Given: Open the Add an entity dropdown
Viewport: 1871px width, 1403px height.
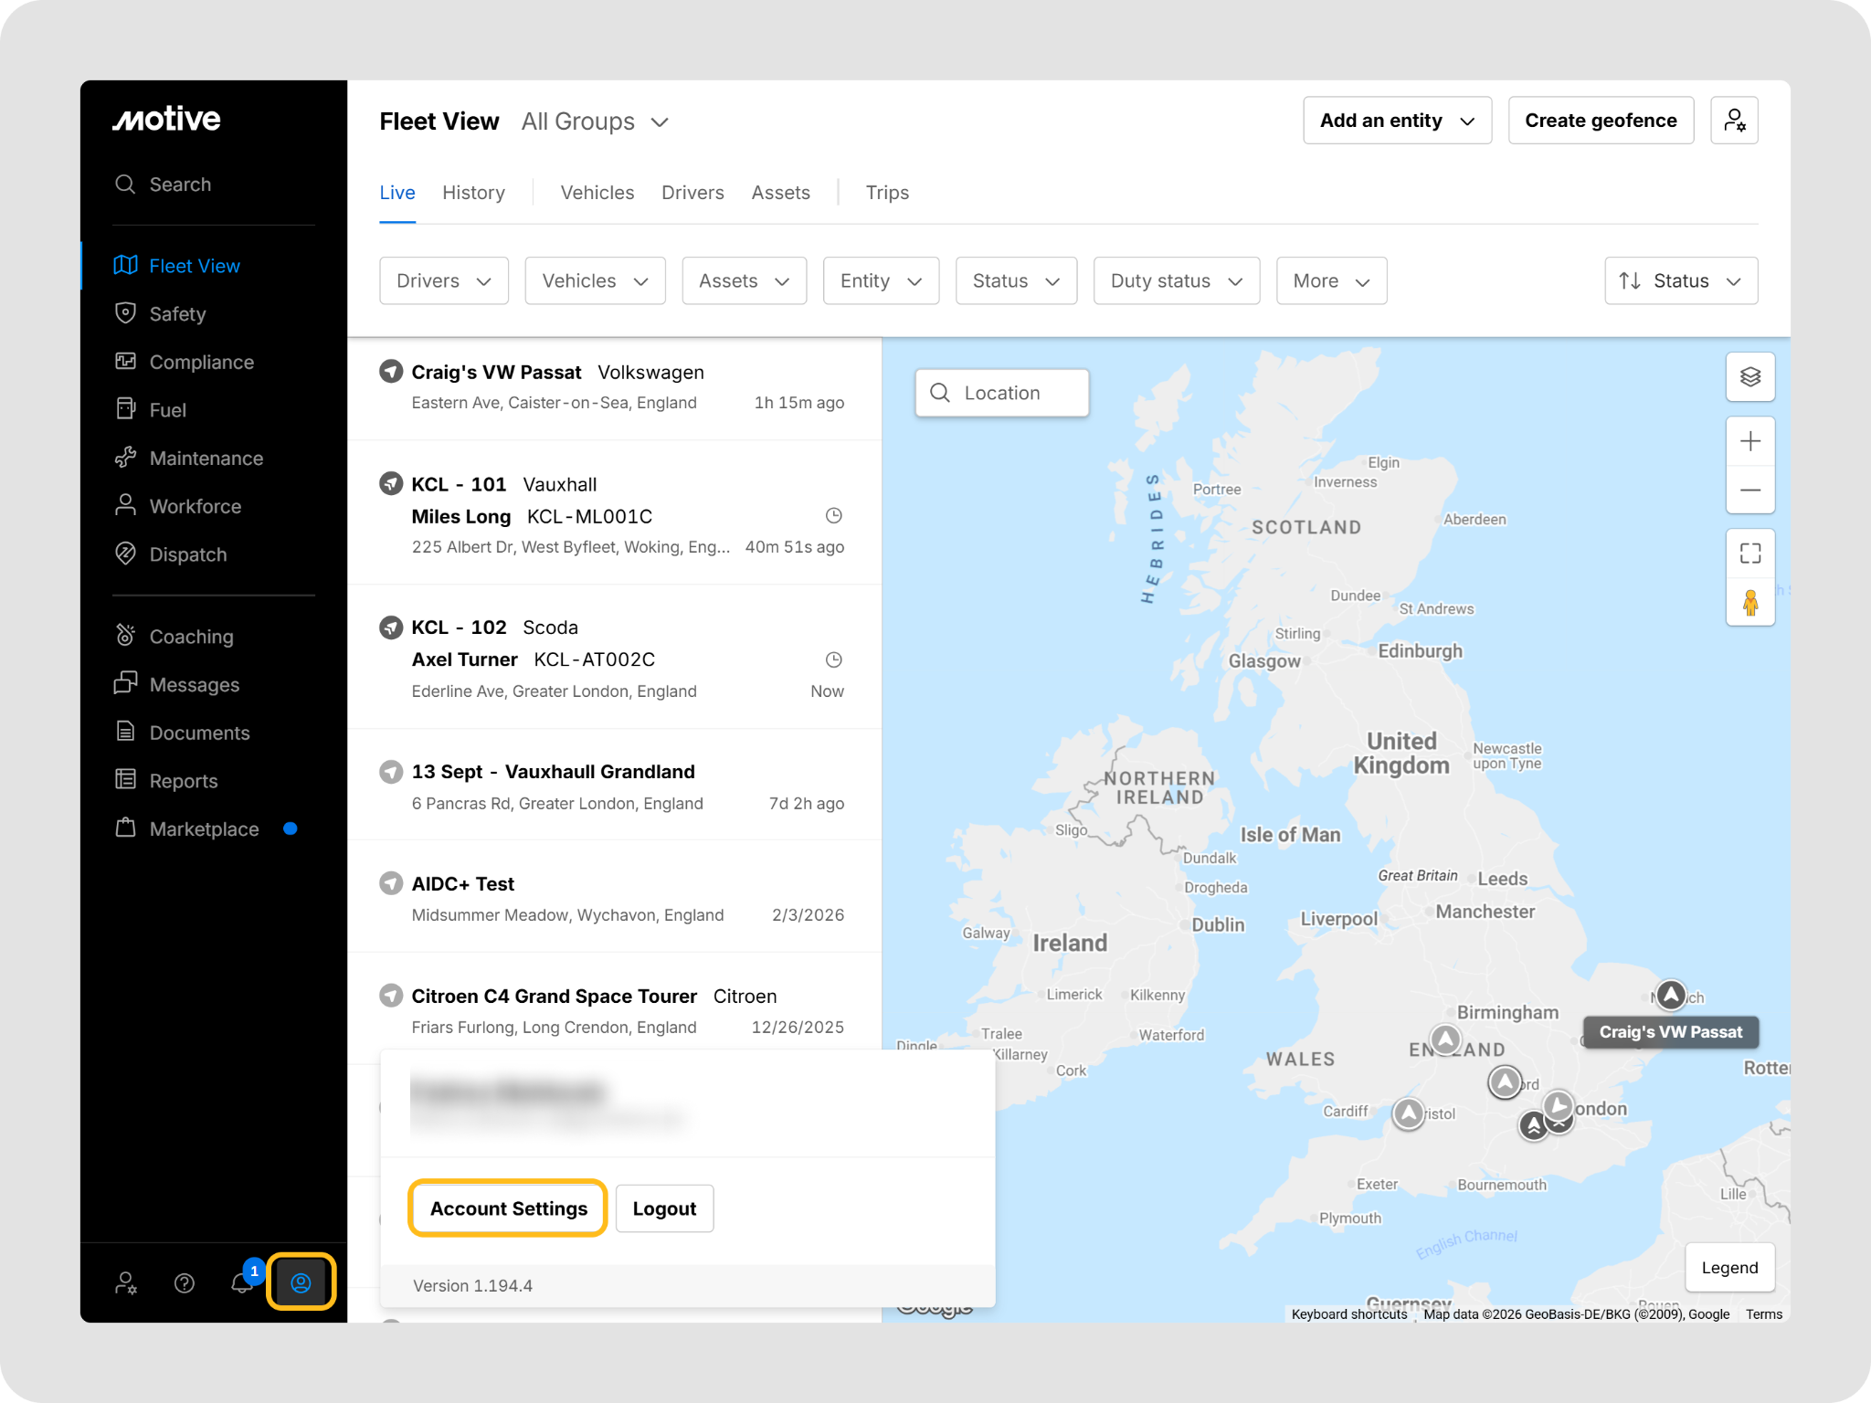Looking at the screenshot, I should tap(1396, 121).
